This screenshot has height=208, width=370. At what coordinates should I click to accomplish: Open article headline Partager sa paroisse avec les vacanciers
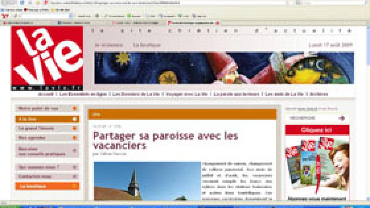165,140
